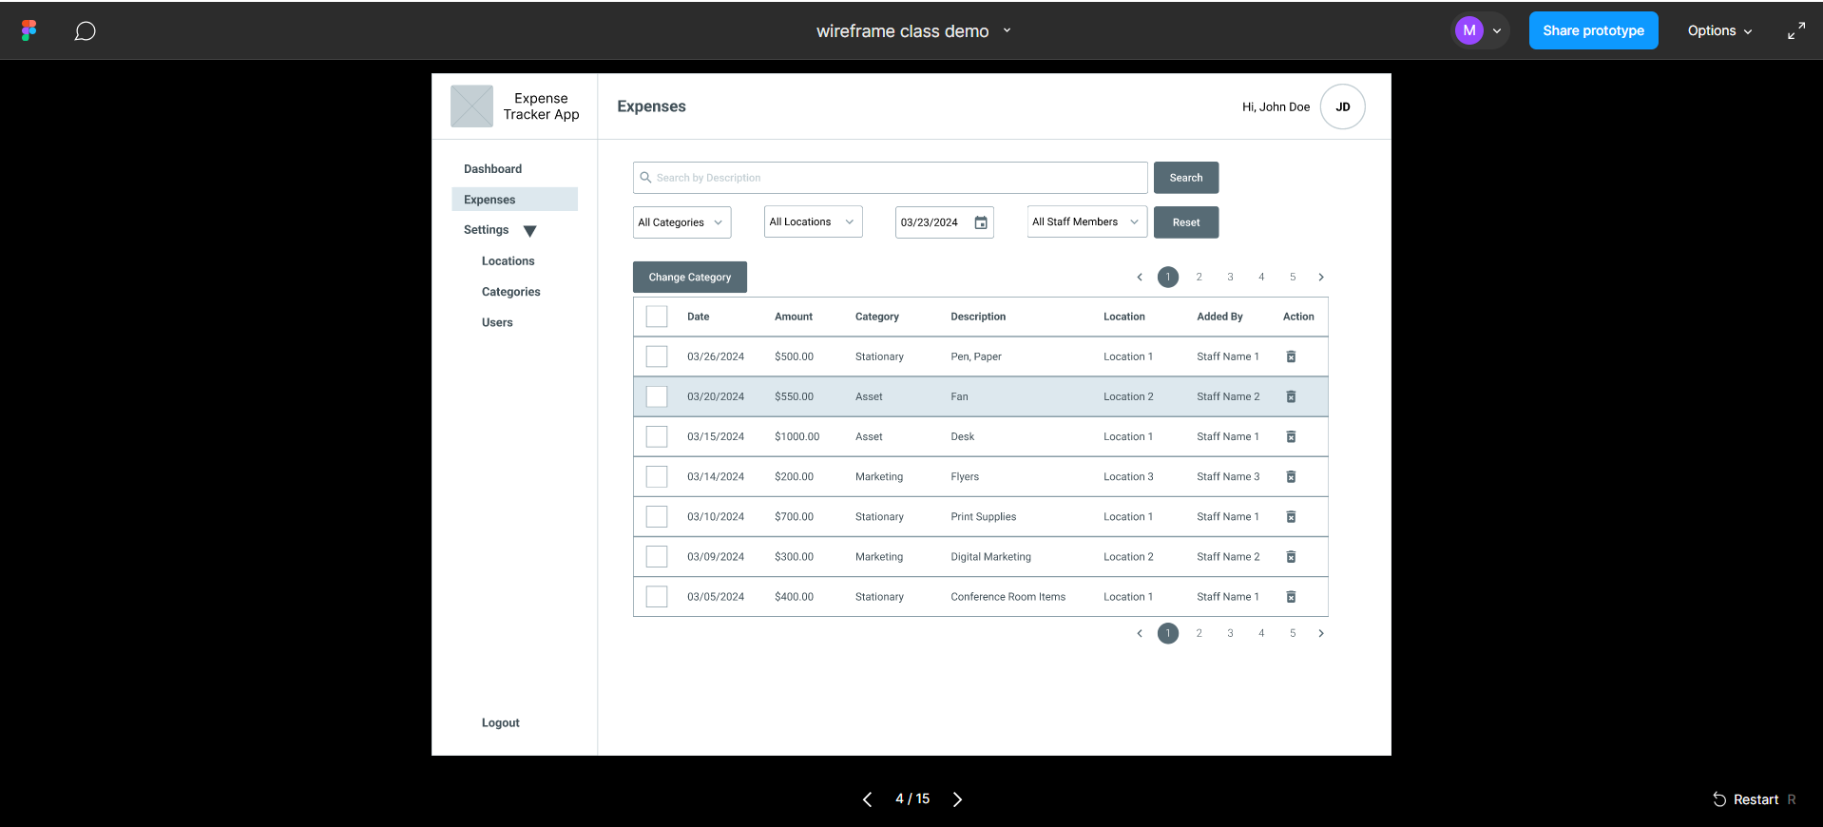Delete the Conference Room Items expense row
Image resolution: width=1823 pixels, height=827 pixels.
click(1291, 596)
